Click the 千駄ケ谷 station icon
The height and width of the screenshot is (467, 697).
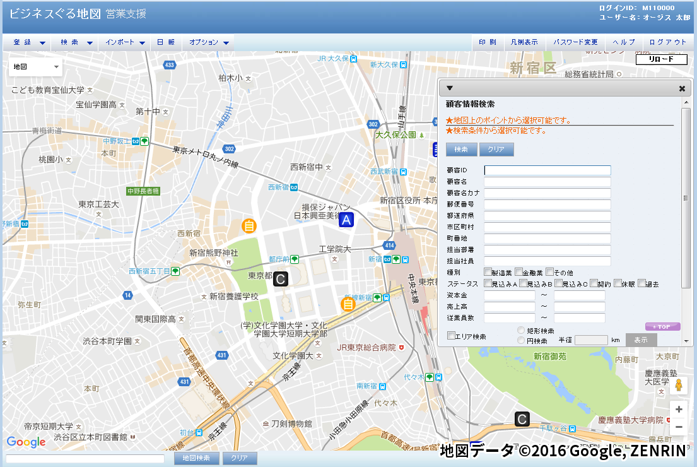573,429
